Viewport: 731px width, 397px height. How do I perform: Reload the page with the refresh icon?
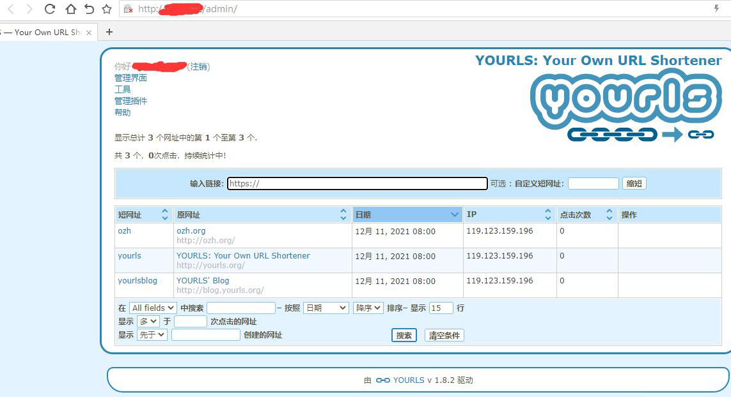tap(50, 9)
